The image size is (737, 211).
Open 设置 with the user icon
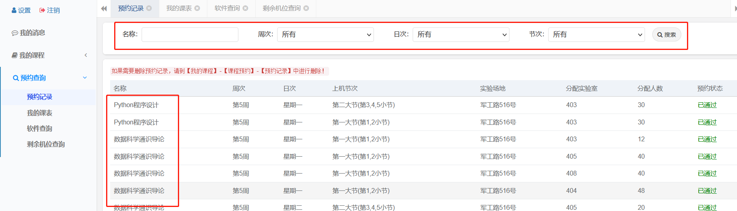(14, 10)
